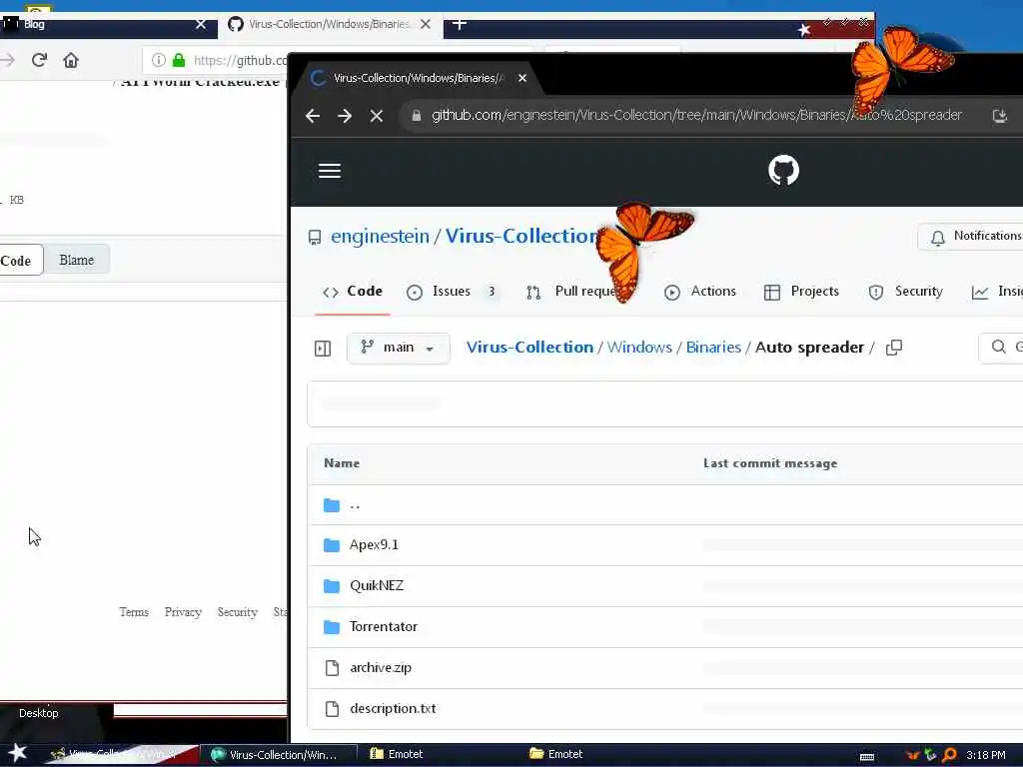Open the Apex9.1 folder

(374, 545)
